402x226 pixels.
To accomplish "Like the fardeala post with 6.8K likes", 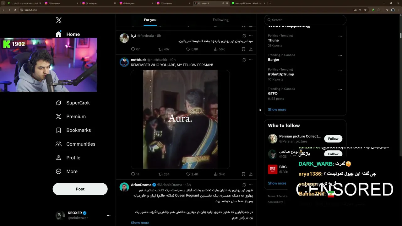I will [192, 49].
